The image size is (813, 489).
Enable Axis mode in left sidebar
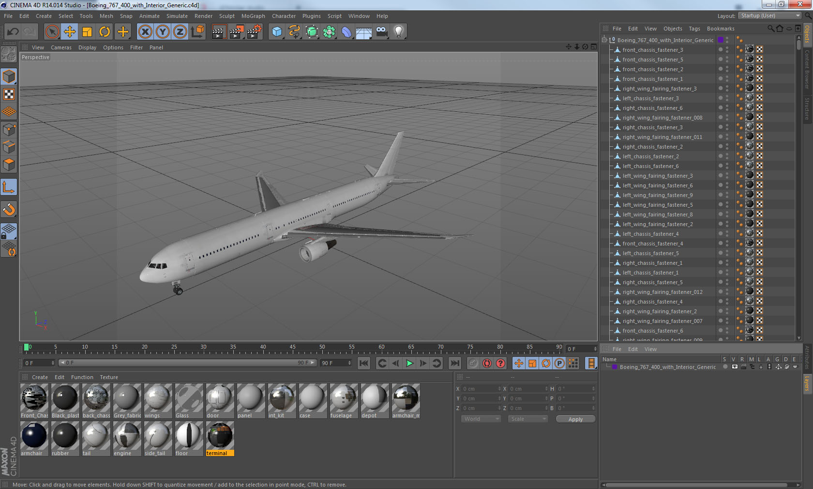click(9, 187)
